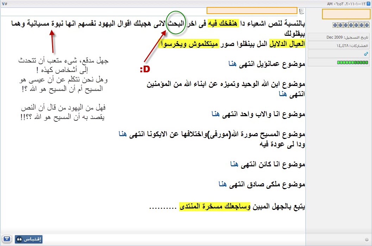Open the هنا link for انا كائن

(234, 164)
